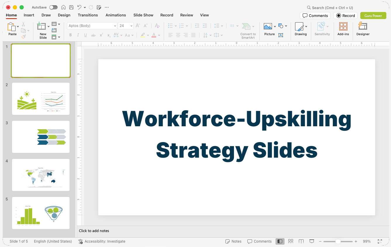Screen dimensions: 391x247
Task: Toggle Italic formatting
Action: 78,35
